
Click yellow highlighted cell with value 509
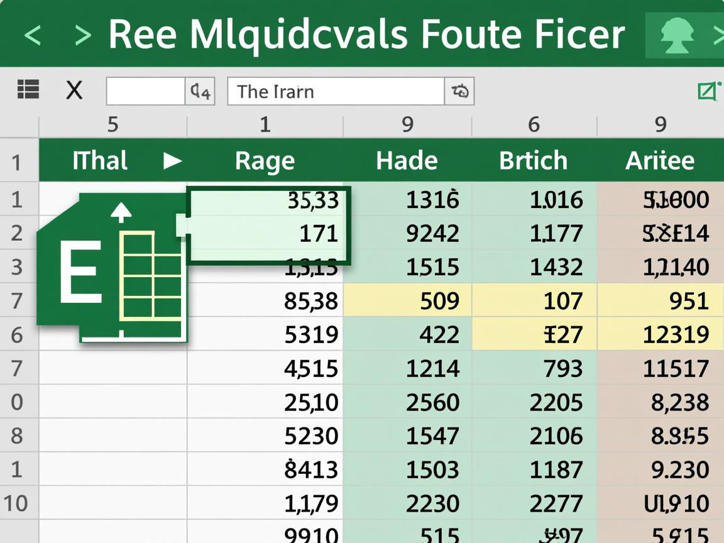point(407,300)
